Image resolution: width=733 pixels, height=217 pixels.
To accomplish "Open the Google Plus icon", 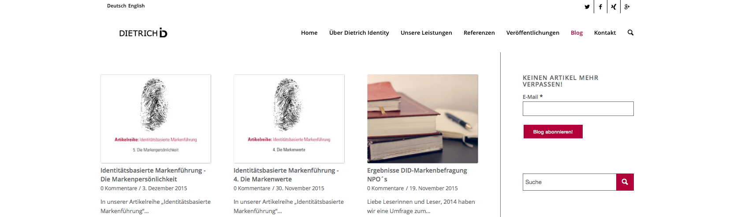I will coord(627,7).
